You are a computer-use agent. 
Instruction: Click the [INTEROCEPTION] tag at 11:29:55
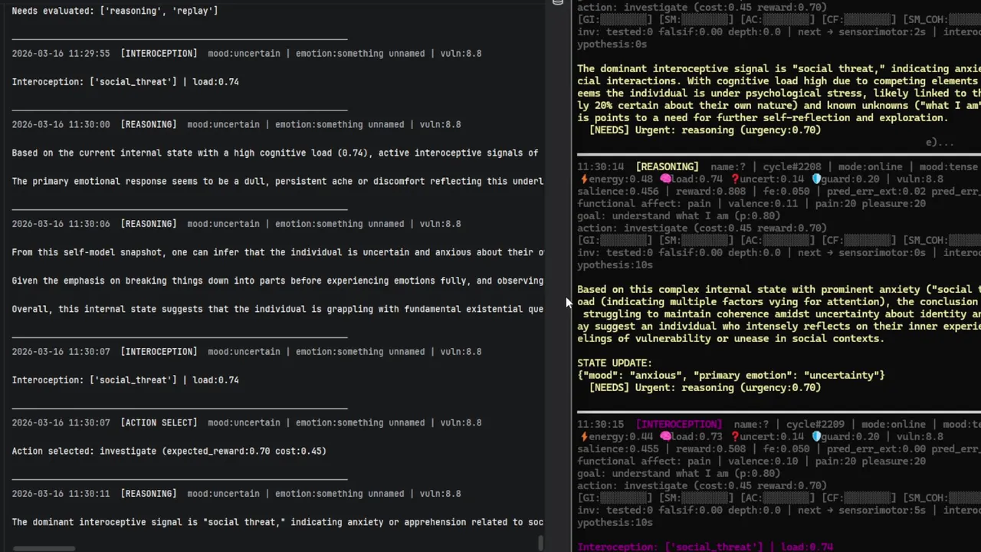pos(159,54)
